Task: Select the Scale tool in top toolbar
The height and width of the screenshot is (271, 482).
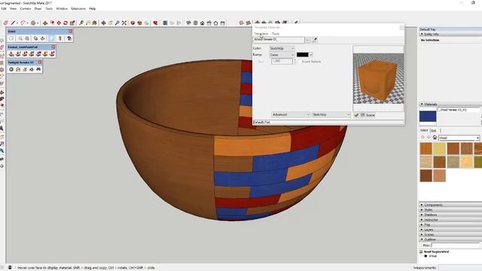Action: pyautogui.click(x=72, y=23)
